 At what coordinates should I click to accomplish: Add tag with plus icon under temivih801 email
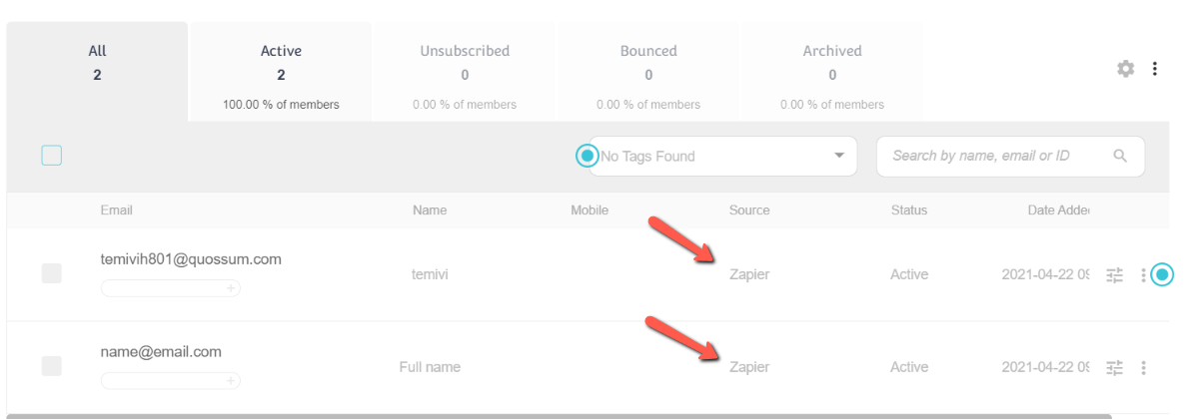pyautogui.click(x=231, y=288)
